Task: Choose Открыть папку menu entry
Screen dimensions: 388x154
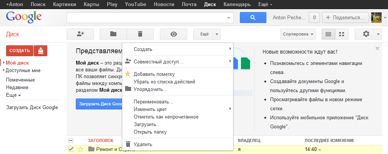Action: click(178, 132)
